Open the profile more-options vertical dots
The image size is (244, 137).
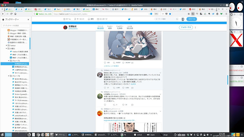[195, 27]
